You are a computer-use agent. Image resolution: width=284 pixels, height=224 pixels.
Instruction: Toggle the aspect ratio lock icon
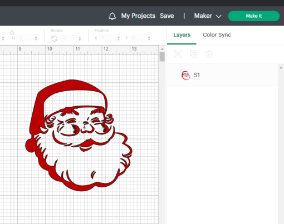pyautogui.click(x=12, y=33)
